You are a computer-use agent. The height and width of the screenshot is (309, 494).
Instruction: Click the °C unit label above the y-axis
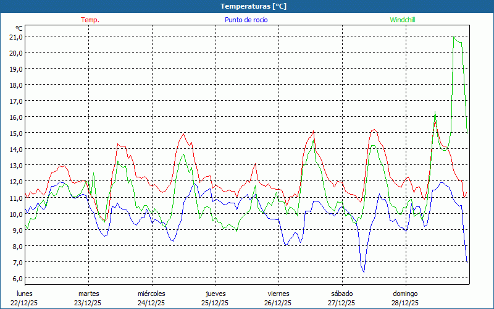(x=19, y=28)
